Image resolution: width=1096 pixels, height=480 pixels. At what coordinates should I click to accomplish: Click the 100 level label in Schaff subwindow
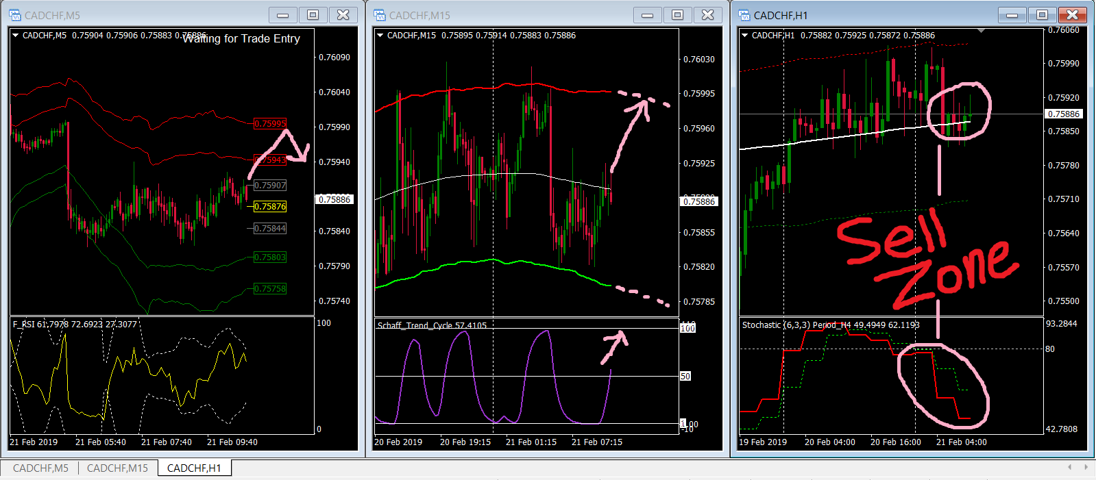687,329
